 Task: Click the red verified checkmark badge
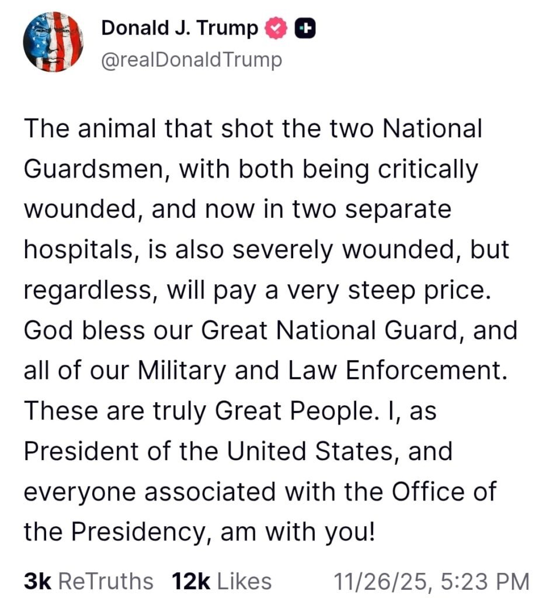tap(277, 29)
